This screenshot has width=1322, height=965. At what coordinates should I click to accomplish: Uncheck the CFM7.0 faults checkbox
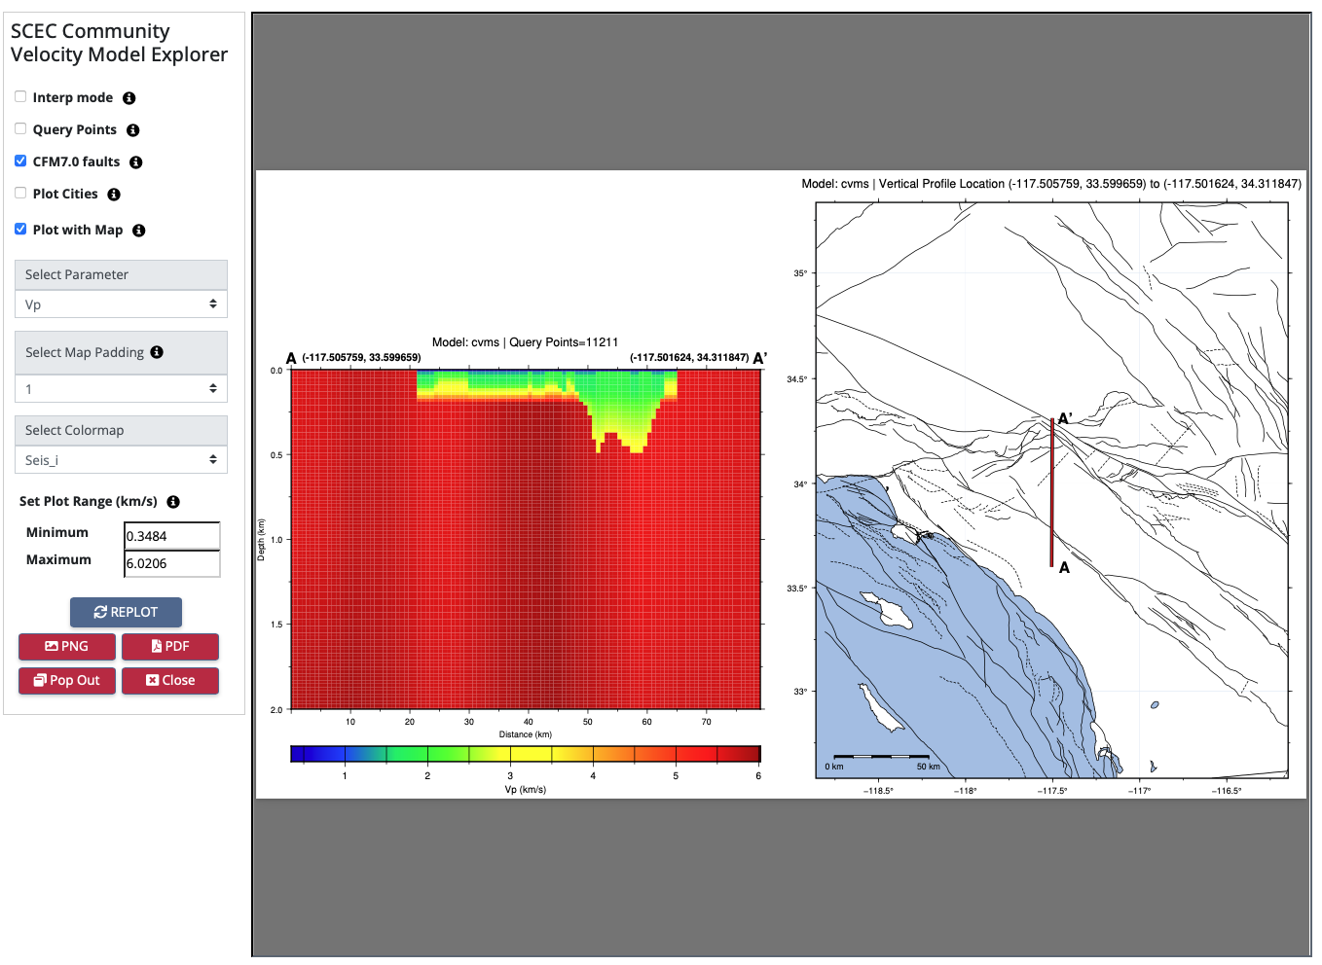point(20,161)
